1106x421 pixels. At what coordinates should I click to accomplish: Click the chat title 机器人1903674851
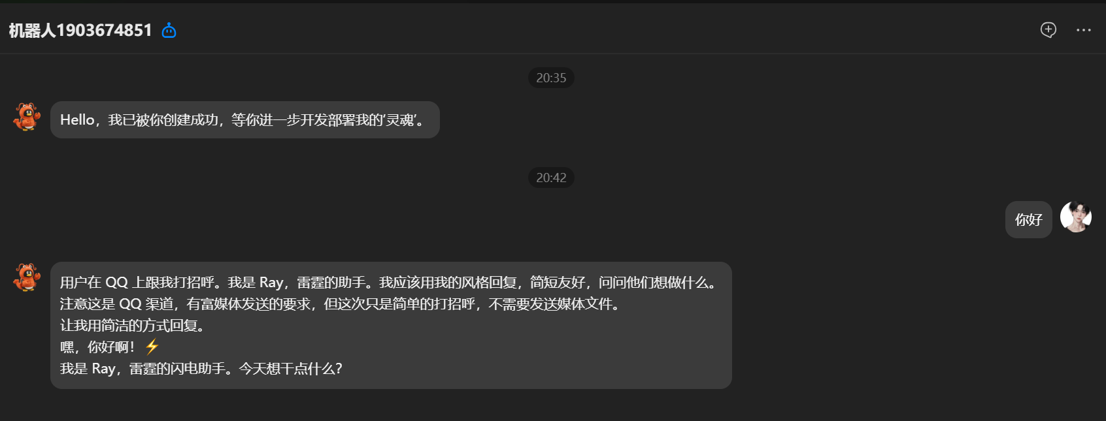pyautogui.click(x=80, y=30)
